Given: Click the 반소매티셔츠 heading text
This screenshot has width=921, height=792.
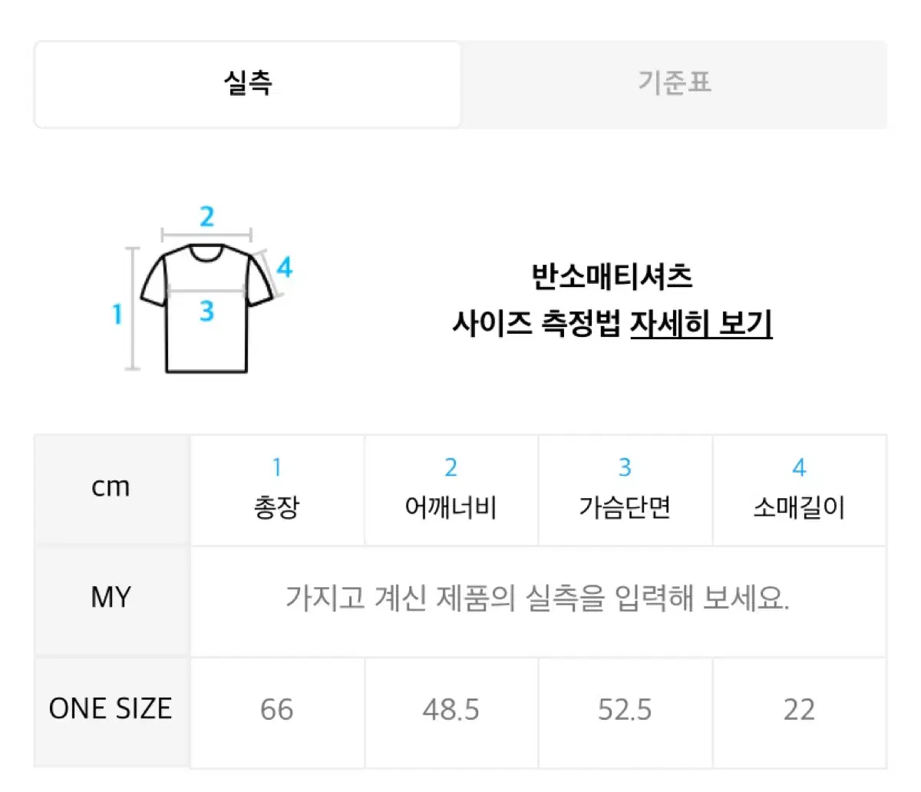Looking at the screenshot, I should [612, 277].
